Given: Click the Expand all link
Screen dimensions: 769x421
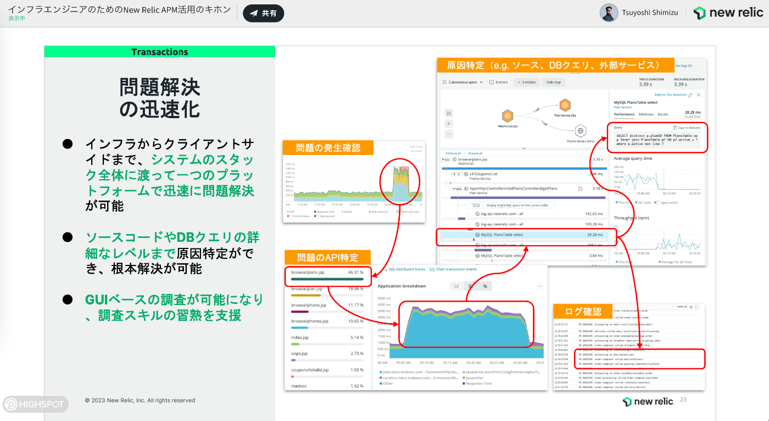Looking at the screenshot, I should pos(475,153).
